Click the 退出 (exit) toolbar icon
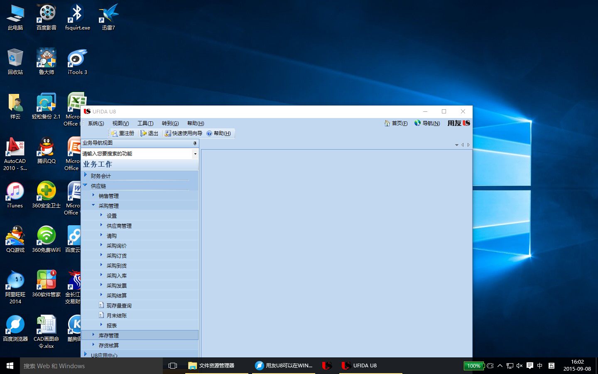Image resolution: width=598 pixels, height=374 pixels. pyautogui.click(x=144, y=133)
